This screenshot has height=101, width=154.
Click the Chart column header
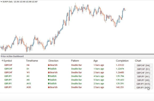[x=138, y=61]
